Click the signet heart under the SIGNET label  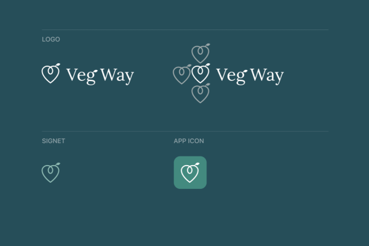50,172
